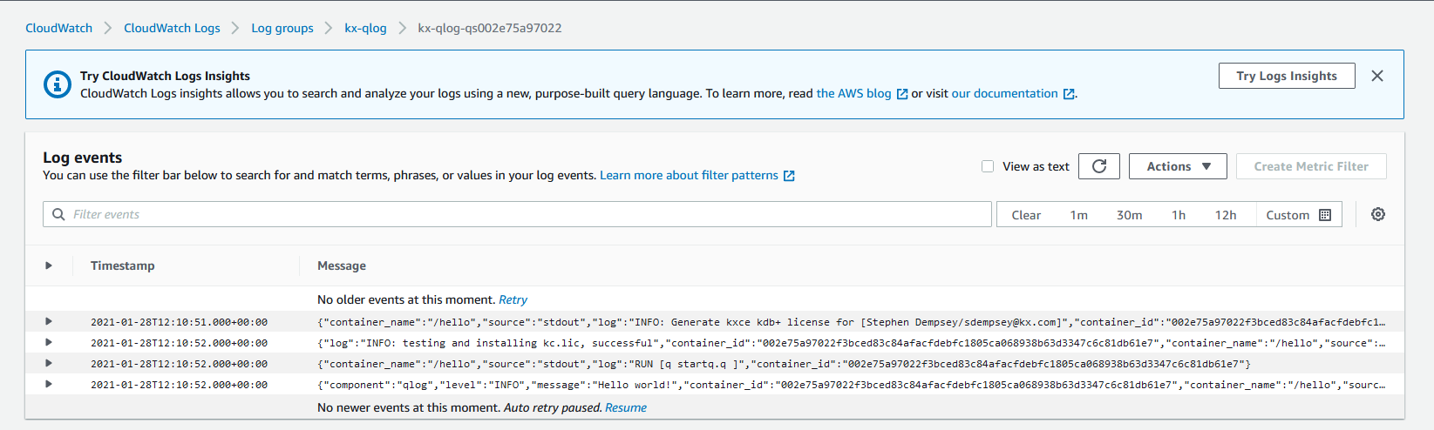The height and width of the screenshot is (430, 1434).
Task: Click Try CloudWatch Logs Insights banner title
Action: (165, 76)
